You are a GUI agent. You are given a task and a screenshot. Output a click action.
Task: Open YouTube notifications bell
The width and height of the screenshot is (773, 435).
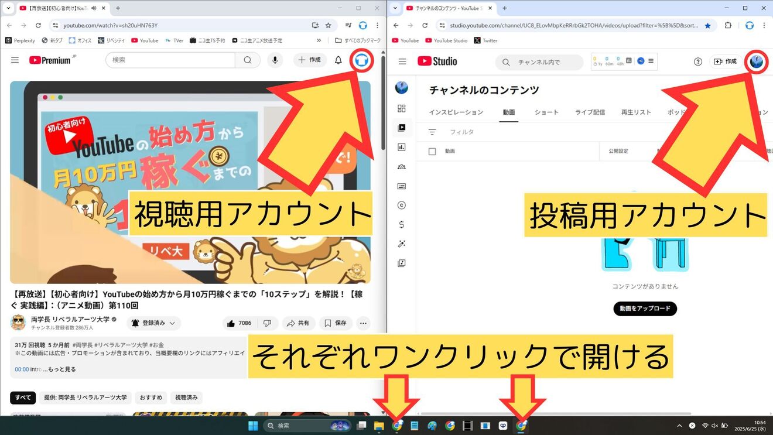(x=338, y=60)
